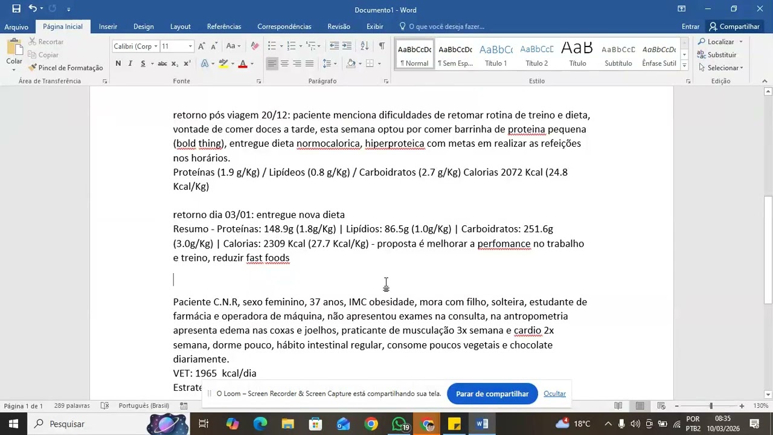Screen dimensions: 773x435
Task: Toggle Print Layout view in status bar
Action: [x=640, y=405]
